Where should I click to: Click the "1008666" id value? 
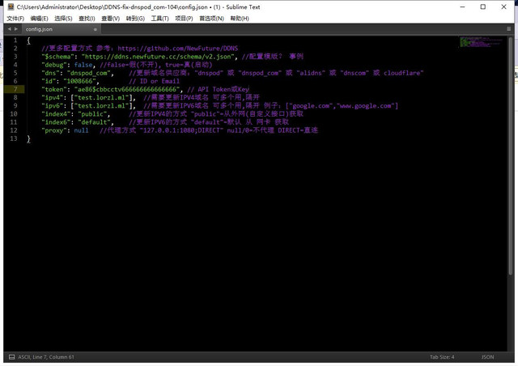point(79,81)
